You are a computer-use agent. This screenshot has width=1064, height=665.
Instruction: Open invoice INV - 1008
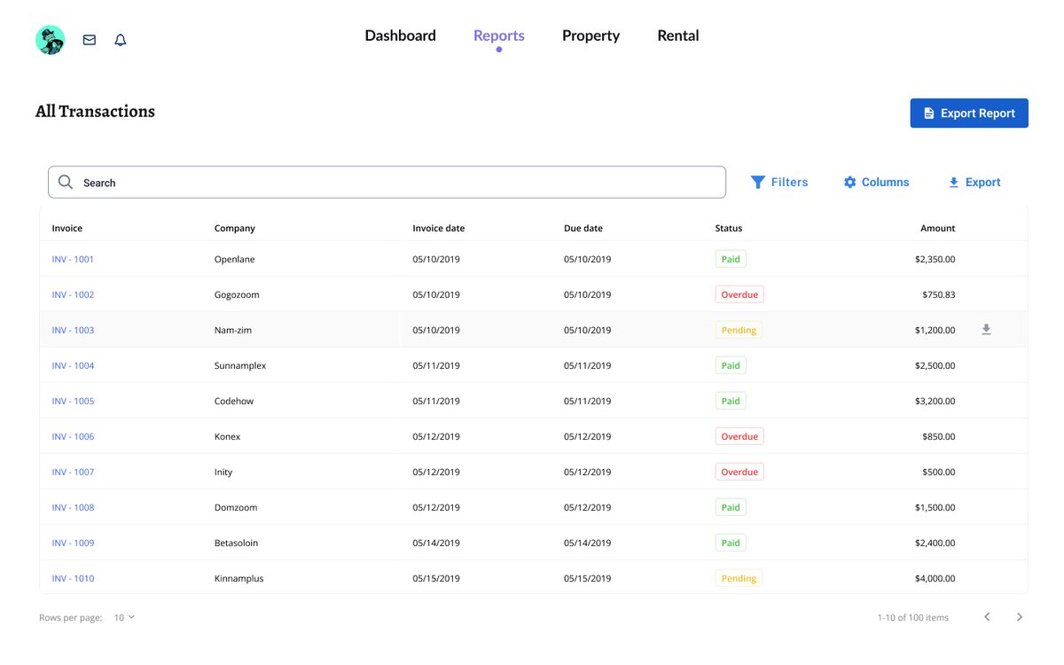click(x=73, y=507)
